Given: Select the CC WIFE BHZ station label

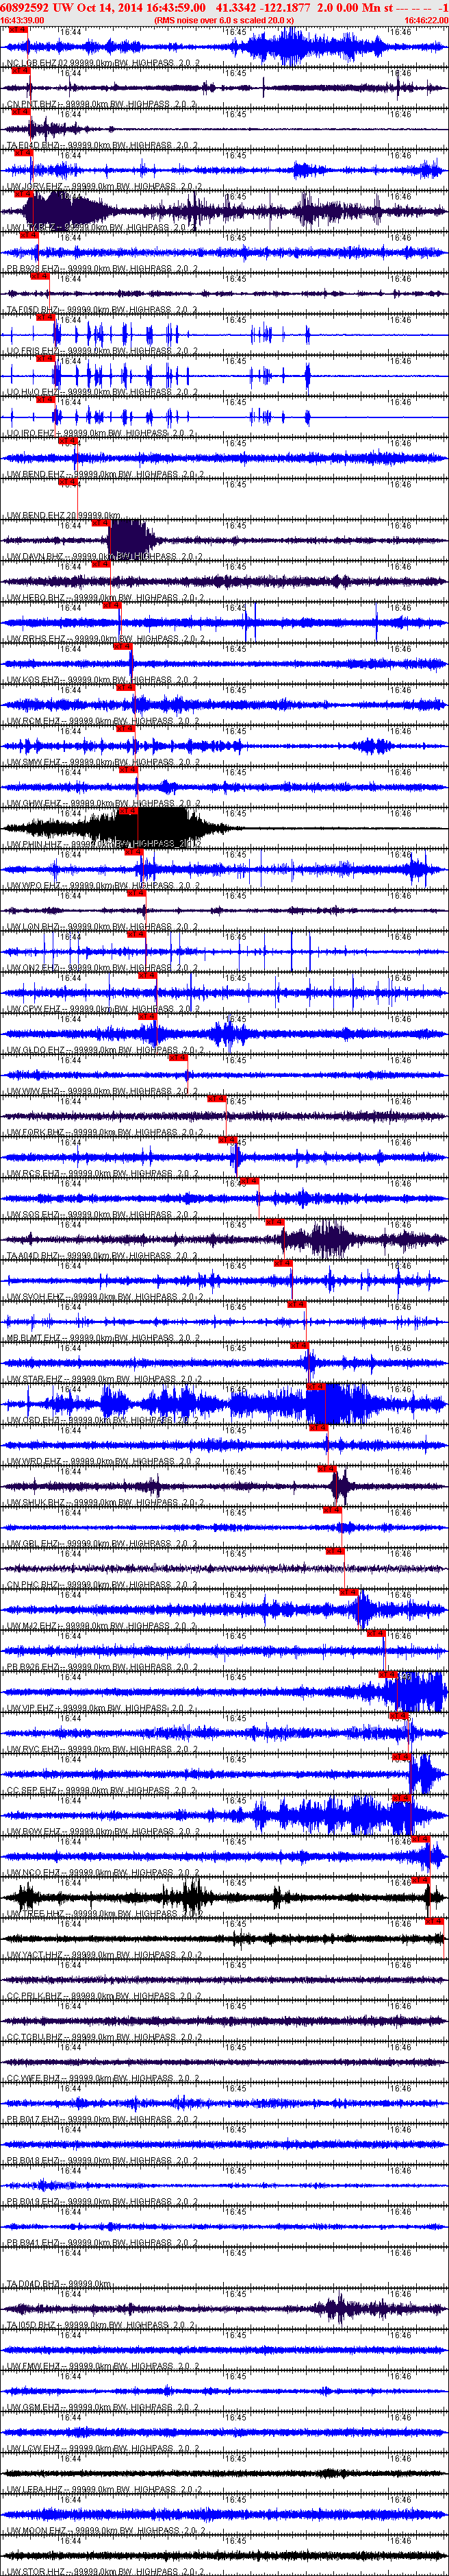Looking at the screenshot, I should [104, 2078].
